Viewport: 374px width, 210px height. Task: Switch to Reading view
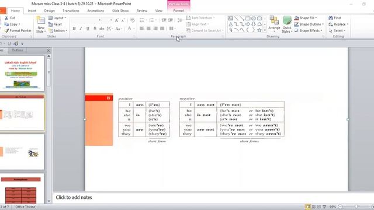[319, 207]
